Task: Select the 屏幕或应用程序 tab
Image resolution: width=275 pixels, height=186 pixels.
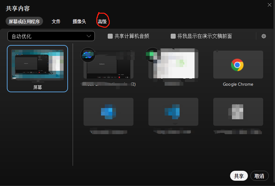Action: (x=24, y=21)
